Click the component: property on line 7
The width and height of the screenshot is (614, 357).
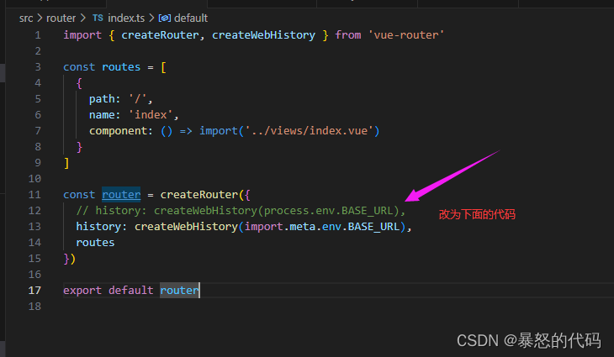click(121, 130)
